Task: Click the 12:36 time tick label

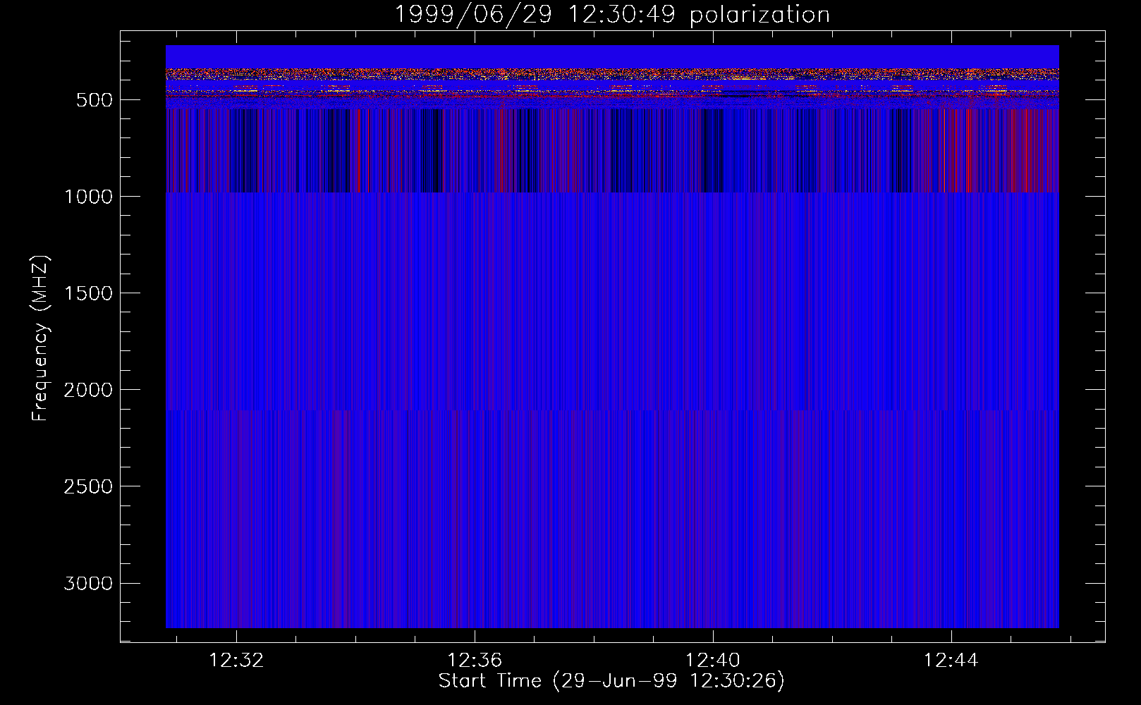Action: tap(475, 660)
